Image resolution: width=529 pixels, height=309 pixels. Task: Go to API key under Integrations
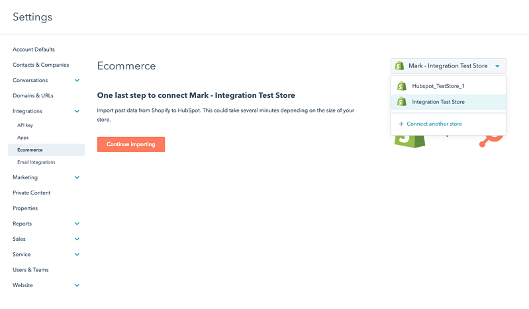pos(25,125)
